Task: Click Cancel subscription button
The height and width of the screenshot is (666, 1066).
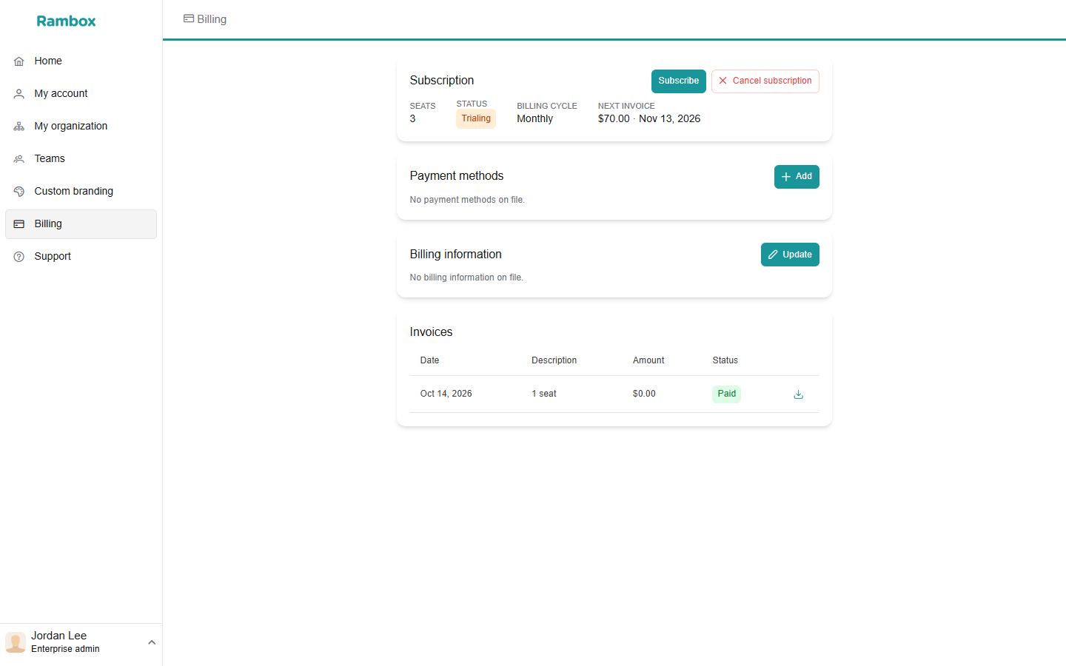Action: pos(765,81)
